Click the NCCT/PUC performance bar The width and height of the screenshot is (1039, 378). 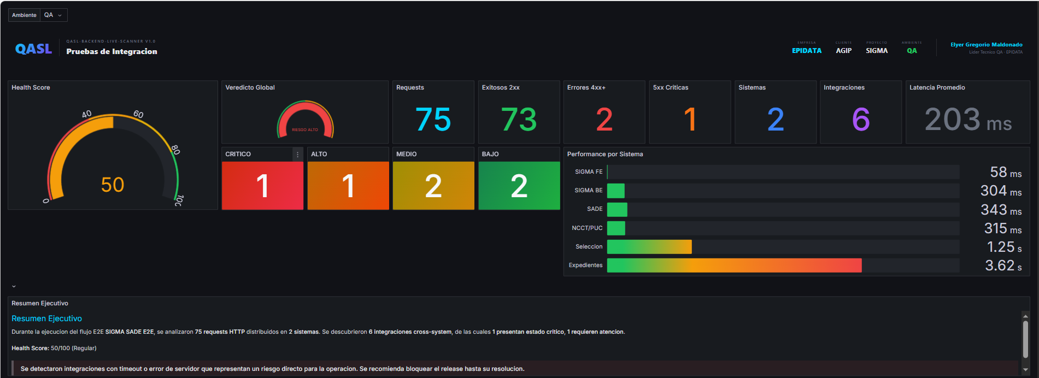[x=616, y=228]
